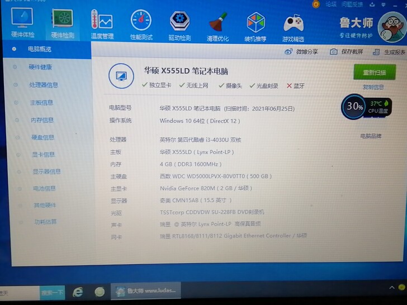The width and height of the screenshot is (407, 305).
Task: Open the title bar dropdown menu arrow
Action: pos(384,4)
